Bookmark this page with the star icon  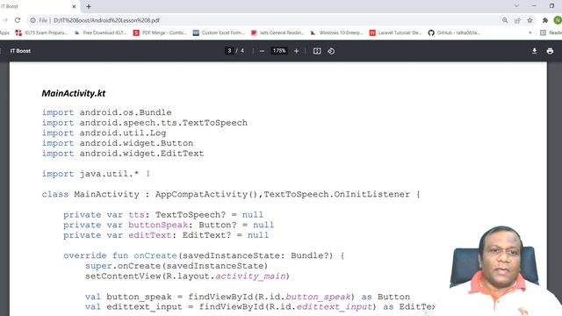530,20
